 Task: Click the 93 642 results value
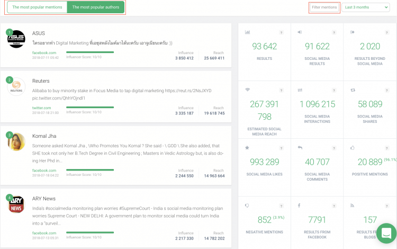pyautogui.click(x=264, y=46)
